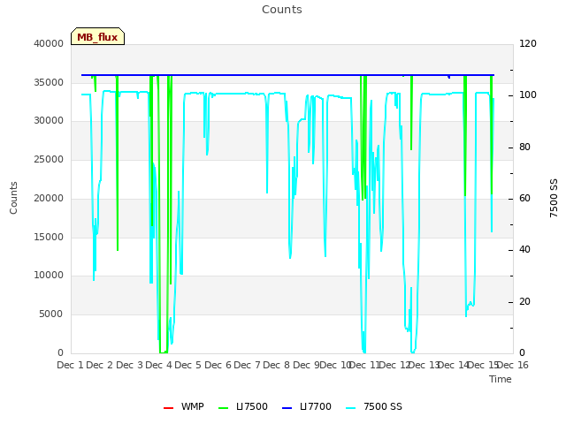Click the Dec 4 x-axis label
Screen dimensions: 566x424
coord(158,365)
